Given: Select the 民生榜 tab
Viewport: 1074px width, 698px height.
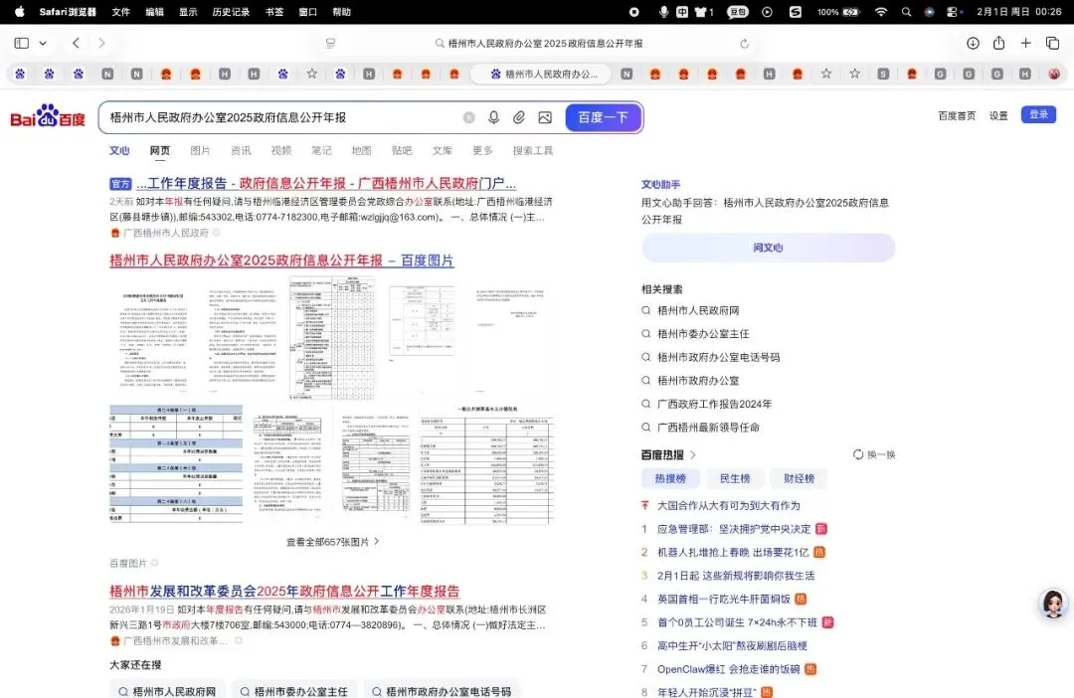Looking at the screenshot, I should pyautogui.click(x=734, y=479).
